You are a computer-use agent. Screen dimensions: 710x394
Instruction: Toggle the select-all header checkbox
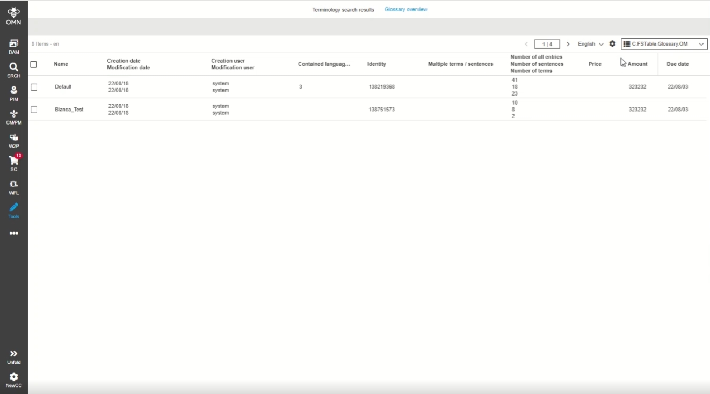point(33,64)
